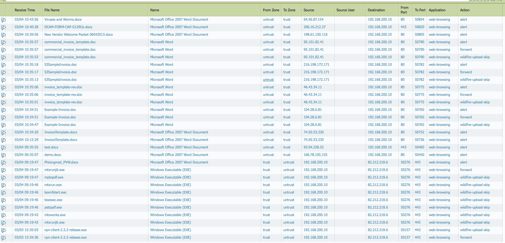This screenshot has height=243, width=505.
Task: Click the mtxrun.exe file name link
Action: (x=53, y=185)
